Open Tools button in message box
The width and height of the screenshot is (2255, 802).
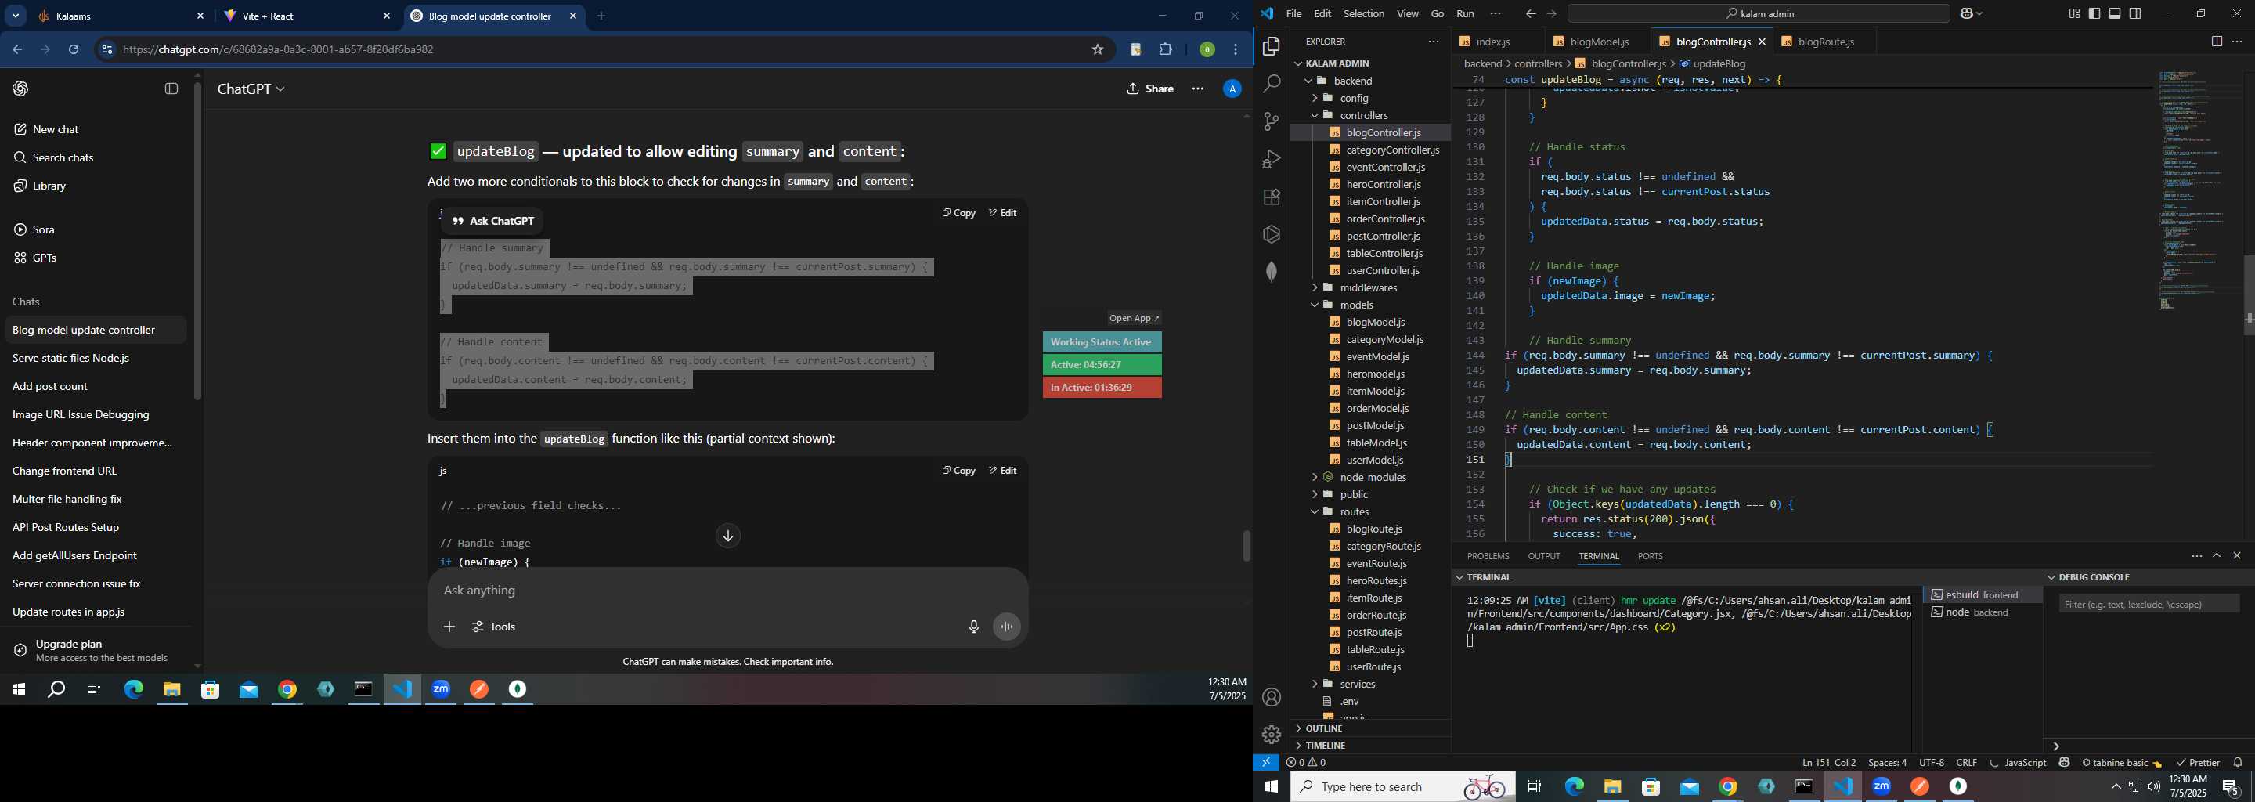[x=494, y=627]
